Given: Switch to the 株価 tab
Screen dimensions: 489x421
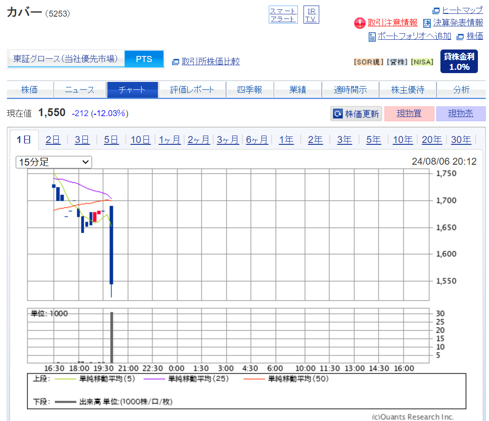Looking at the screenshot, I should (30, 90).
